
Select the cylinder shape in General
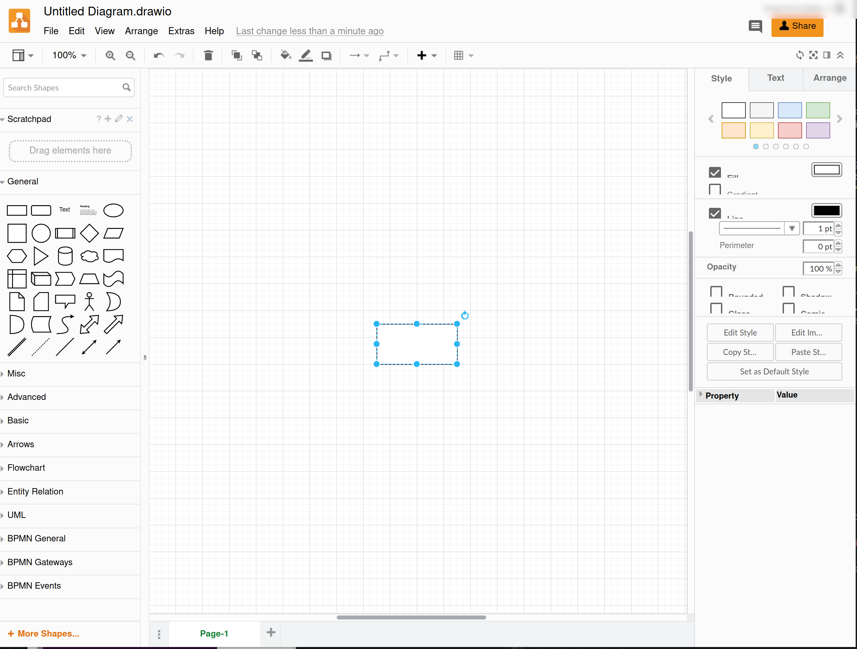tap(65, 256)
